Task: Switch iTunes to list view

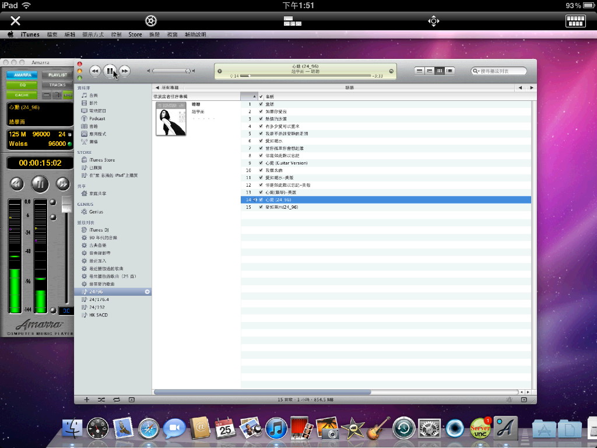Action: [x=419, y=71]
